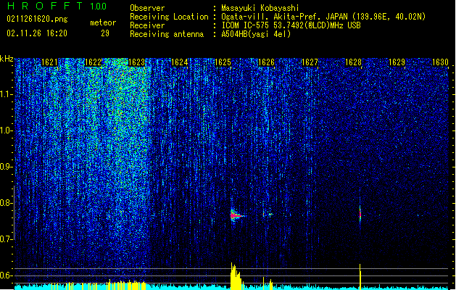Click the 0.9 kHz axis label
This screenshot has height=290, width=456.
[7, 167]
